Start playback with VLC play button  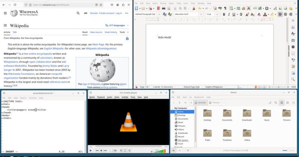(91, 150)
